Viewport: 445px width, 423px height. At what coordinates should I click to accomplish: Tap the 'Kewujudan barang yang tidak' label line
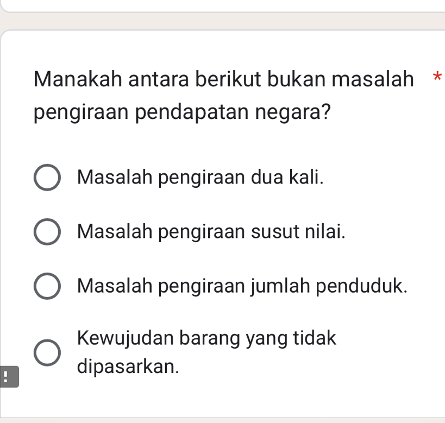tap(207, 338)
